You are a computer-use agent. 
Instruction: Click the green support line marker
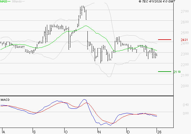pyautogui.click(x=164, y=72)
